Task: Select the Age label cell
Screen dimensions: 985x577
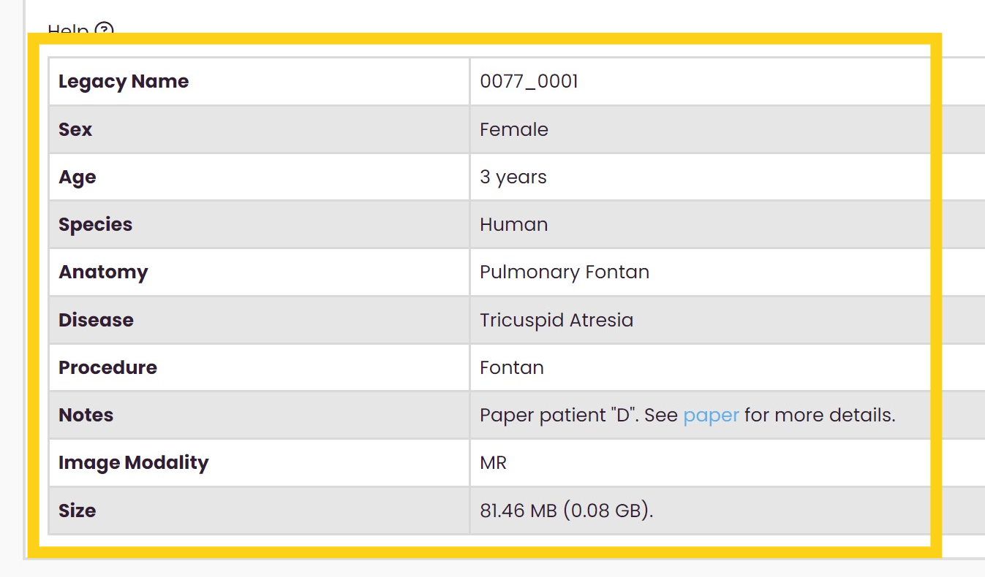Action: click(x=78, y=177)
